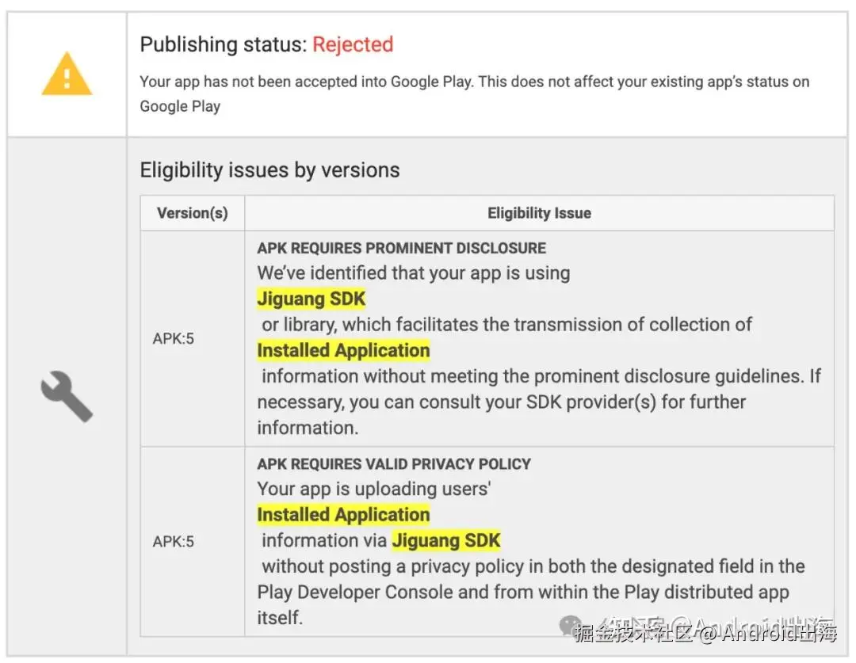Click the Version(s) column header

192,213
